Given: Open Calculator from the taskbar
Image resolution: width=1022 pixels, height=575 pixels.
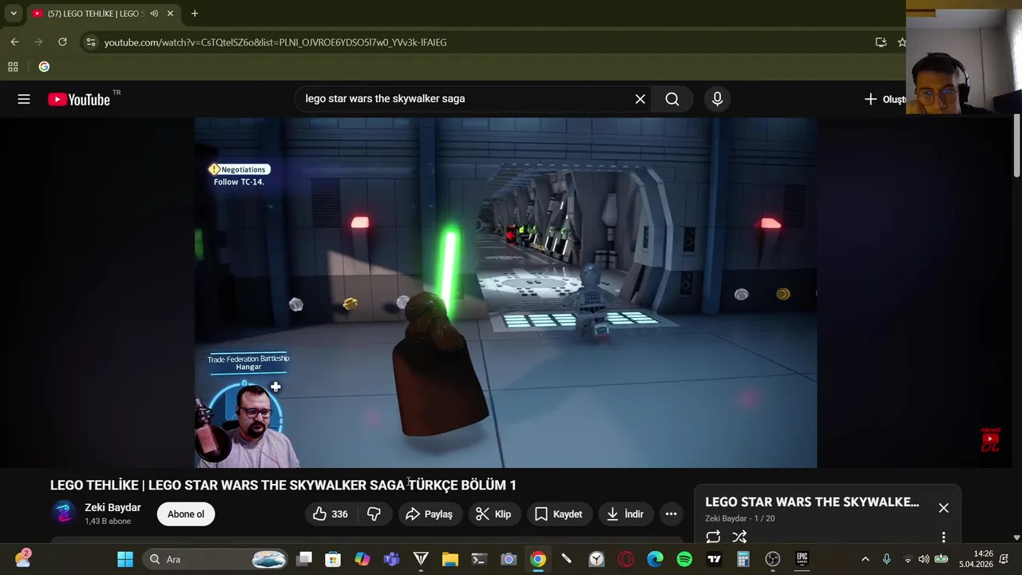Looking at the screenshot, I should pyautogui.click(x=743, y=559).
